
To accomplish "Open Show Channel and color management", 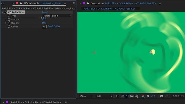I will click(x=143, y=96).
